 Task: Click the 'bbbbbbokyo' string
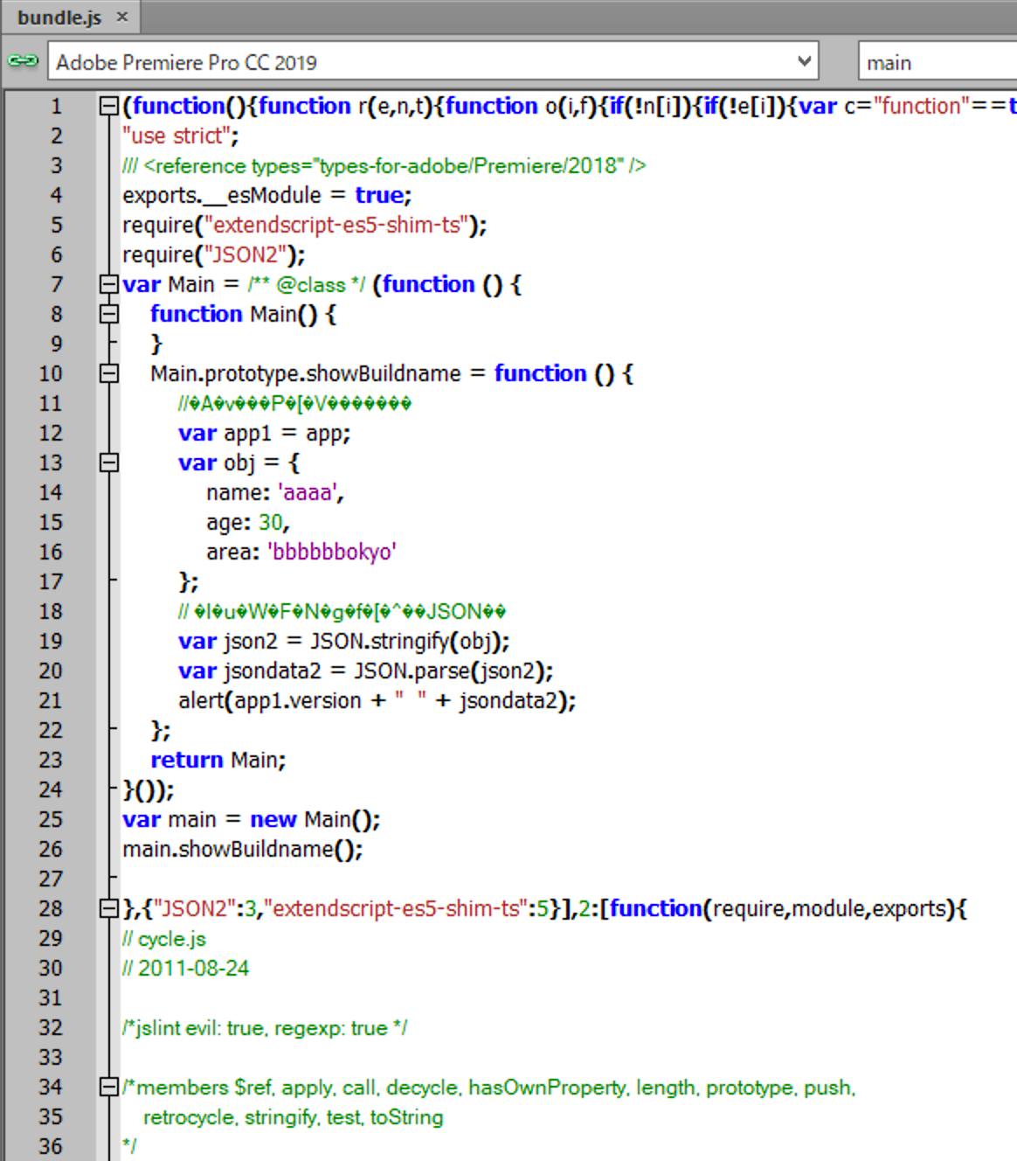(333, 553)
